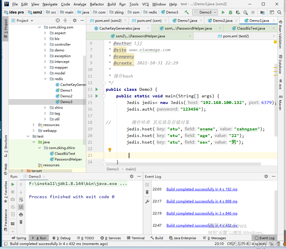The height and width of the screenshot is (249, 286).
Task: Open the Demo3 run configuration dropdown
Action: [x=205, y=12]
